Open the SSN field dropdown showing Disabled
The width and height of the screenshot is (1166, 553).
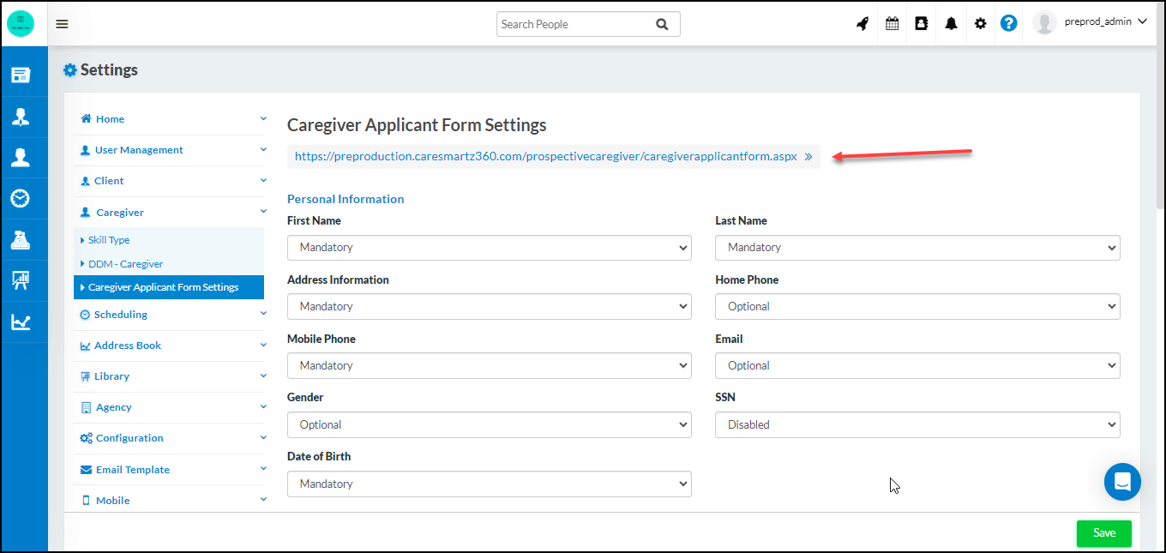(917, 424)
